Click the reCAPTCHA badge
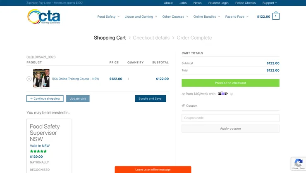Screen dimensions: 306x173 [298, 164]
